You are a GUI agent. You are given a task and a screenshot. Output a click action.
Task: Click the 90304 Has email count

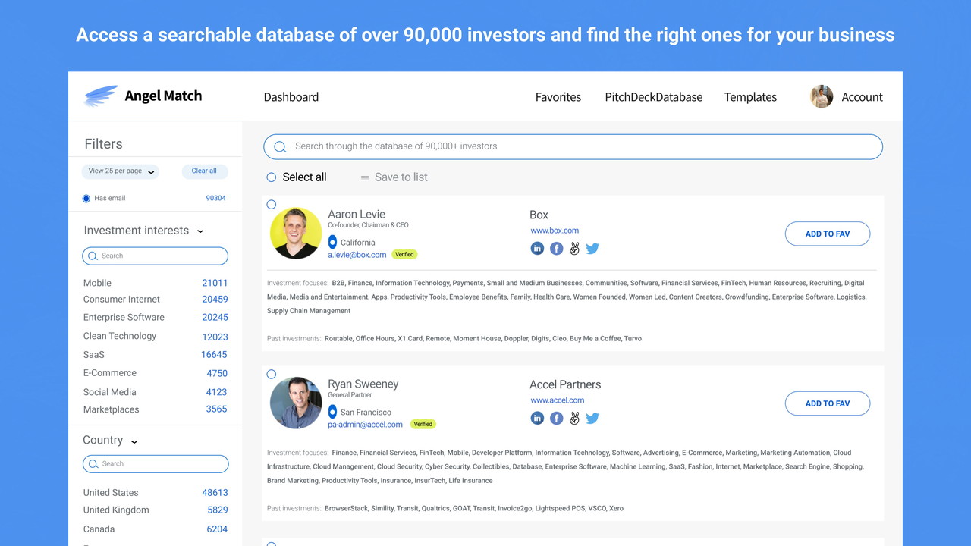point(216,199)
